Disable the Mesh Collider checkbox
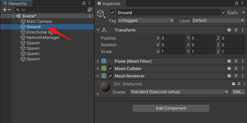 coord(110,68)
